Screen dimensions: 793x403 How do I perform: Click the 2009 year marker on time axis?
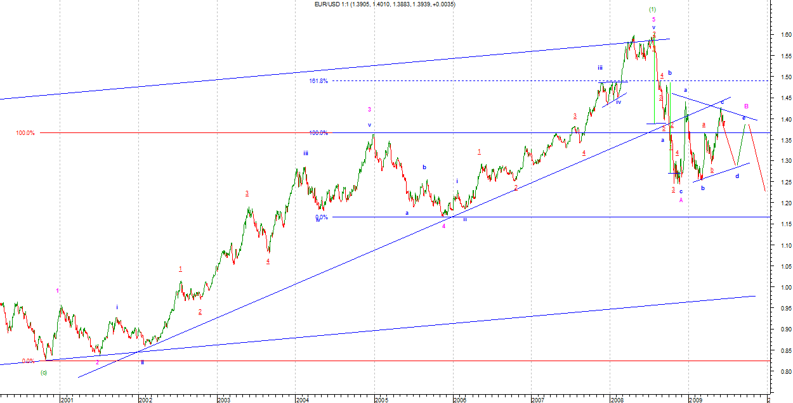pyautogui.click(x=695, y=400)
